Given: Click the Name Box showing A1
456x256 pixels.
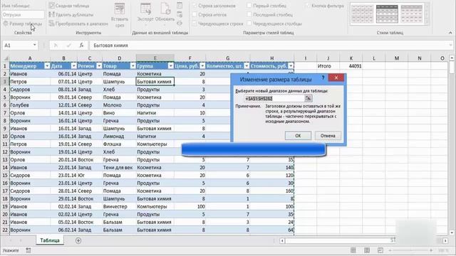Looking at the screenshot, I should click(x=17, y=46).
